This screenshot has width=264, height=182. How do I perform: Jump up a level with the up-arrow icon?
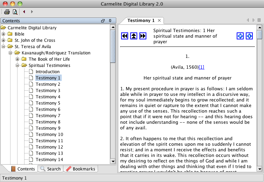[x=134, y=36]
